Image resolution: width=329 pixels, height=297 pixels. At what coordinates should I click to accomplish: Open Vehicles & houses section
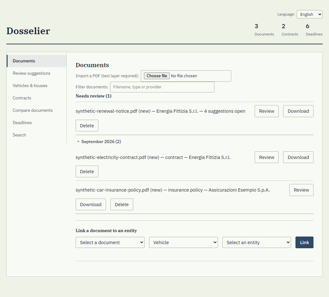coord(37,86)
